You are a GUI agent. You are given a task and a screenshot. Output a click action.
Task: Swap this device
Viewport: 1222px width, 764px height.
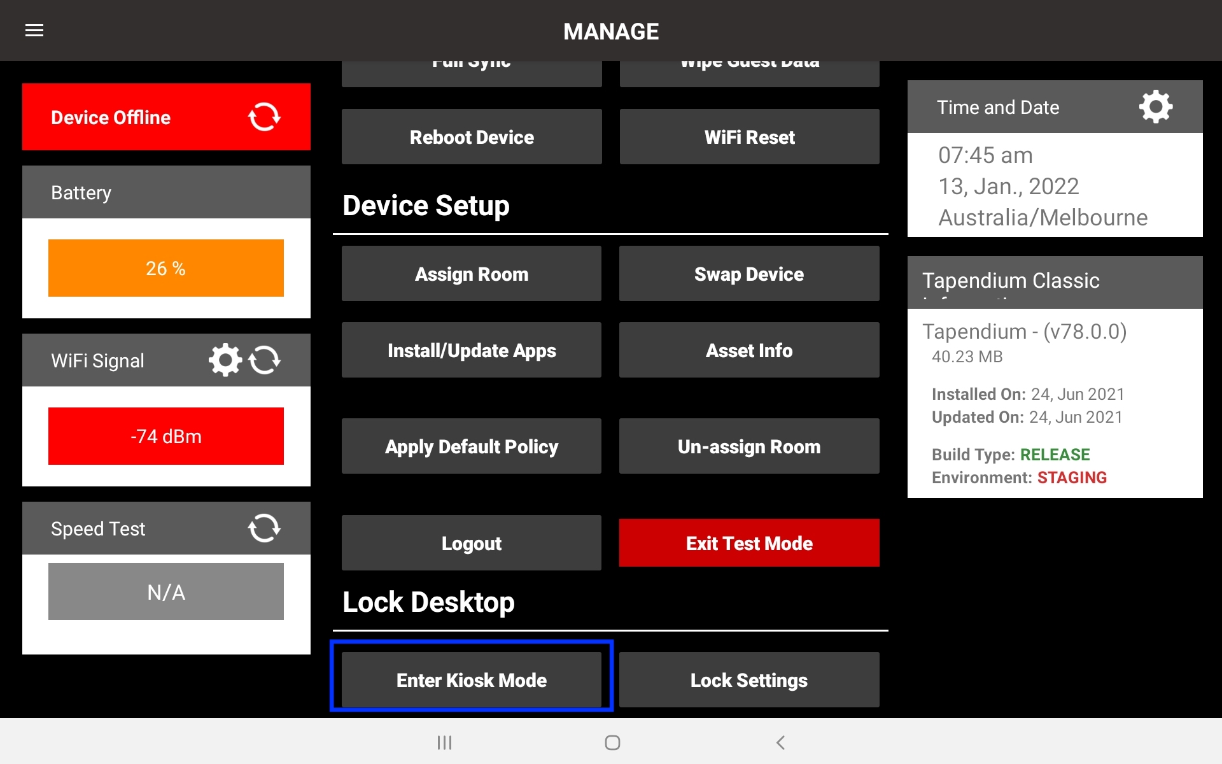[748, 274]
